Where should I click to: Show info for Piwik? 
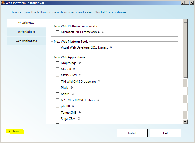[71, 88]
